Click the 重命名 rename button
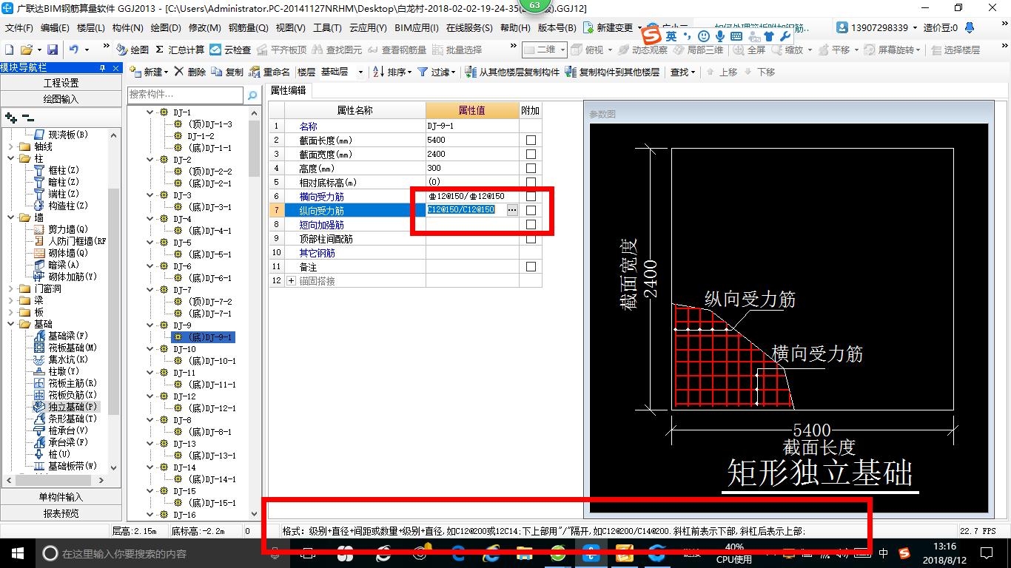The height and width of the screenshot is (568, 1011). [270, 72]
